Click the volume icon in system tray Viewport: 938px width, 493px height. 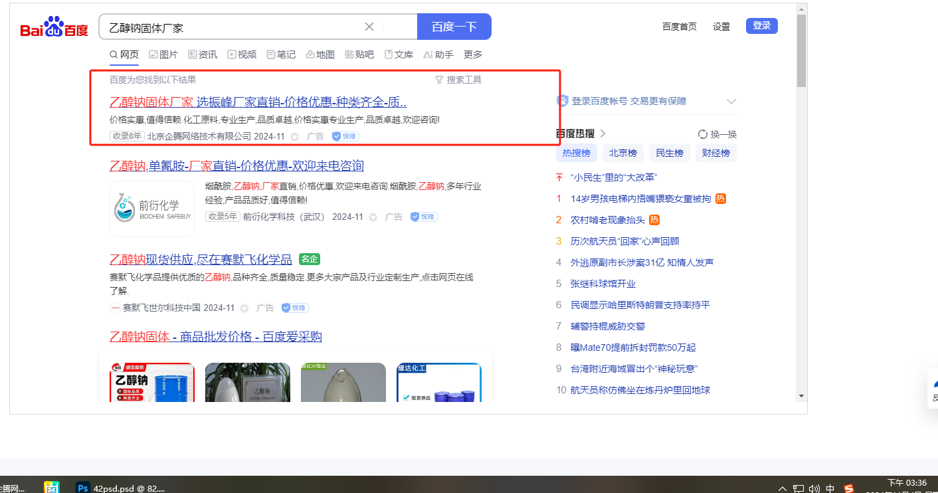point(814,489)
